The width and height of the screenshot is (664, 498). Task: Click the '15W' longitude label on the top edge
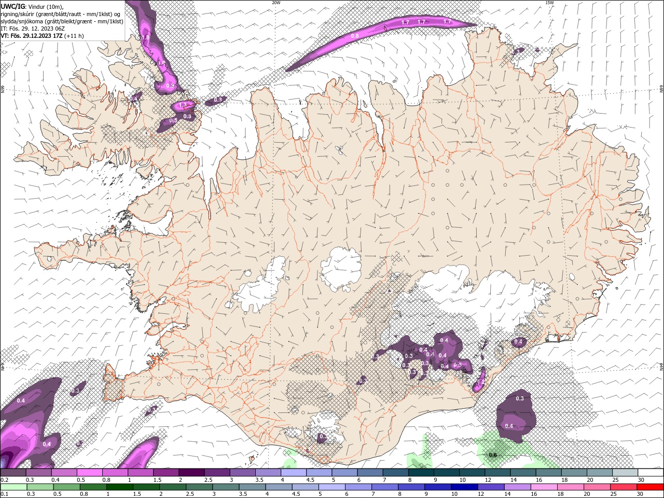point(549,3)
